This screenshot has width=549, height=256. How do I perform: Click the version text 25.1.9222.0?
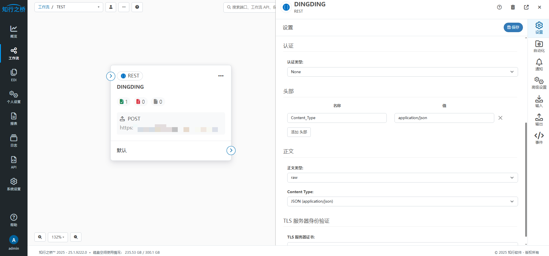click(77, 253)
